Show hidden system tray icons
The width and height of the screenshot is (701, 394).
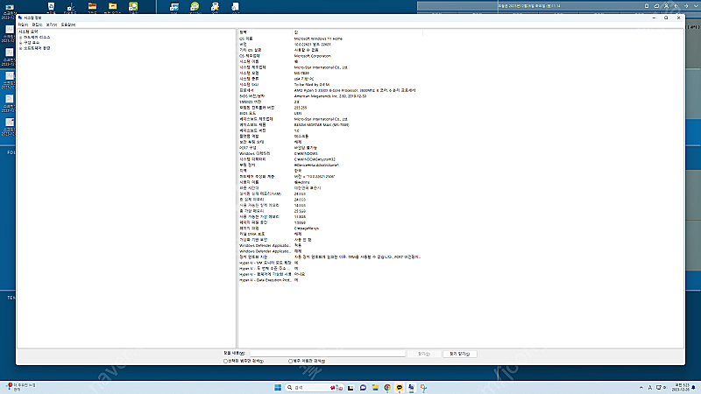641,387
